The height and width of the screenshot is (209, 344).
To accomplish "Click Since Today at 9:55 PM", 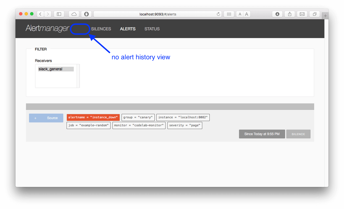I will (262, 134).
